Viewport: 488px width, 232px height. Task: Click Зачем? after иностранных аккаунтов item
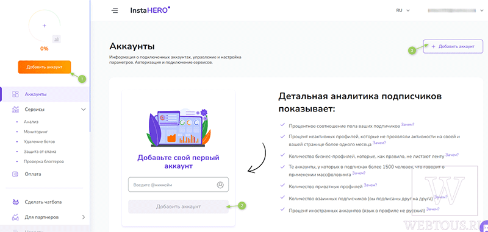click(x=433, y=209)
